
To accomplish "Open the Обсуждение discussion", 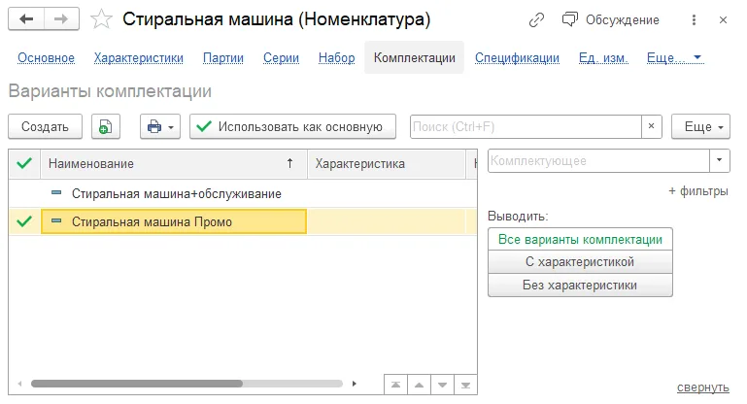I will (611, 20).
